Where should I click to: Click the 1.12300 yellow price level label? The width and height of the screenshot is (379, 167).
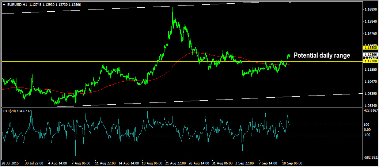(370, 62)
